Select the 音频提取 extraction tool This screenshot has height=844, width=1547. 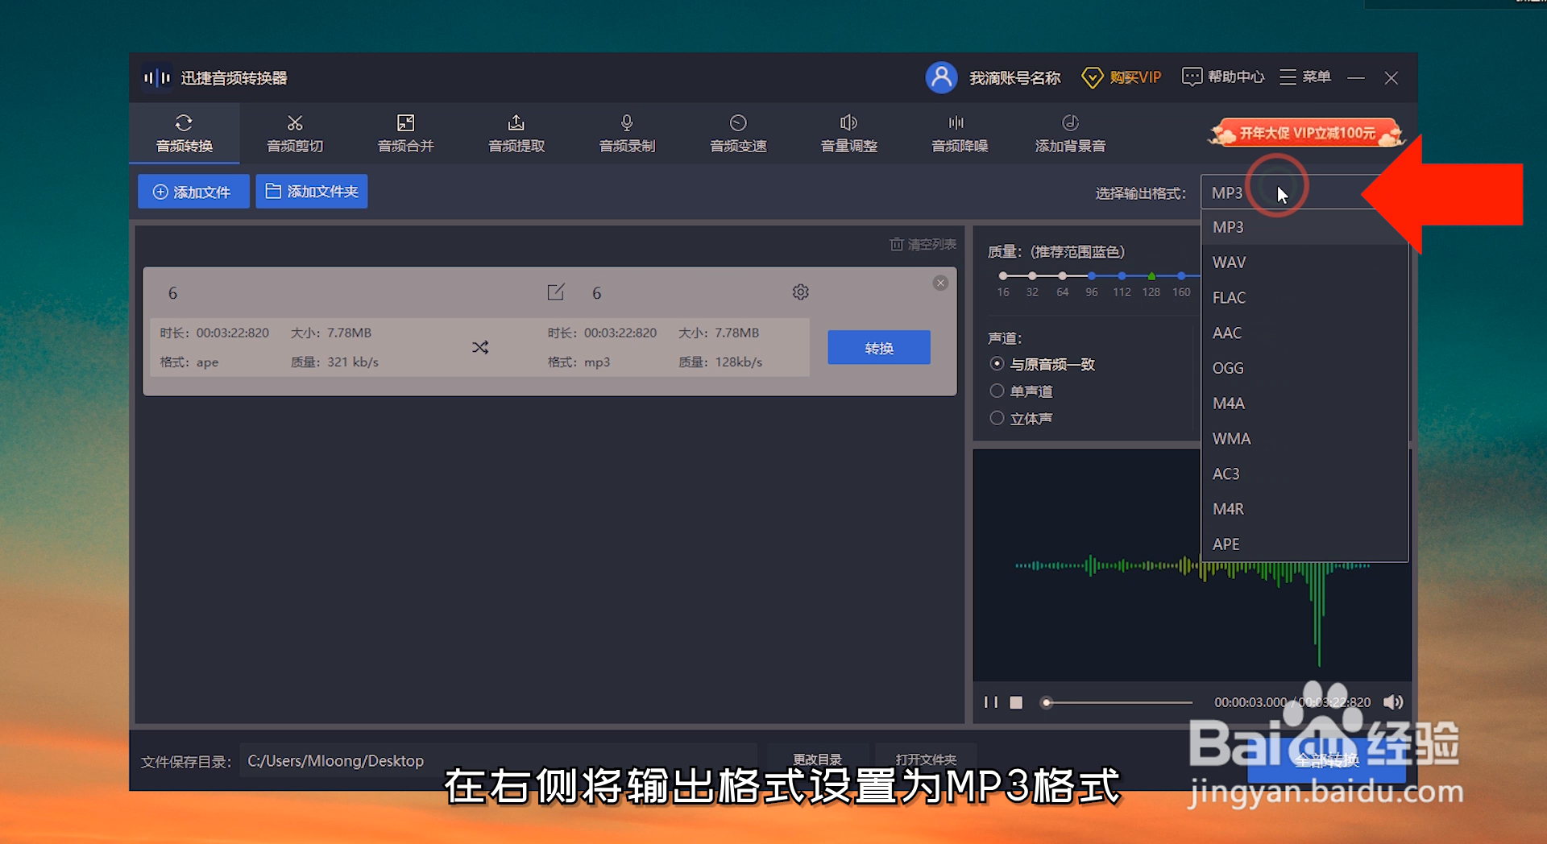[516, 133]
